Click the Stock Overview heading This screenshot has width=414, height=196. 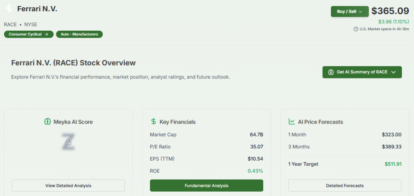[x=74, y=63]
